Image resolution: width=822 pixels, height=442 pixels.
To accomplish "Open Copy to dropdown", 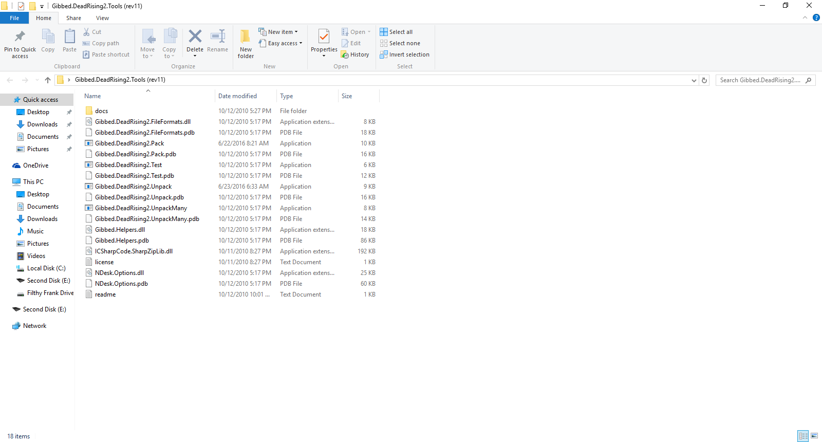I will [169, 44].
